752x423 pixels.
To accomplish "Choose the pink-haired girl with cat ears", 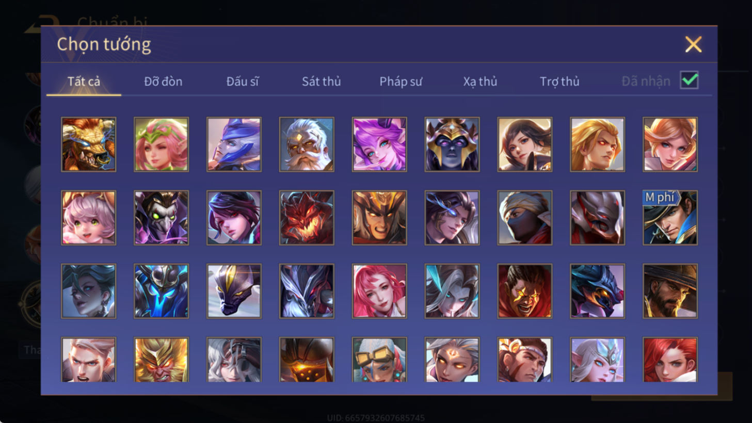I will tap(89, 218).
